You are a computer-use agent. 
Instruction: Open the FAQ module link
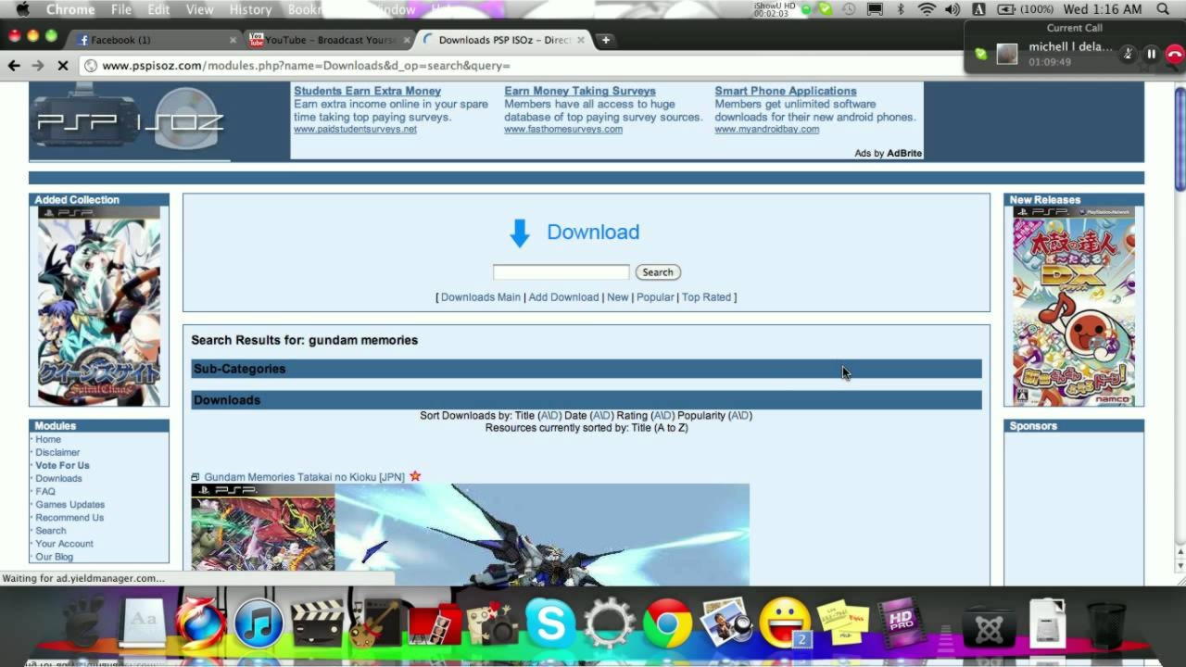(x=45, y=491)
